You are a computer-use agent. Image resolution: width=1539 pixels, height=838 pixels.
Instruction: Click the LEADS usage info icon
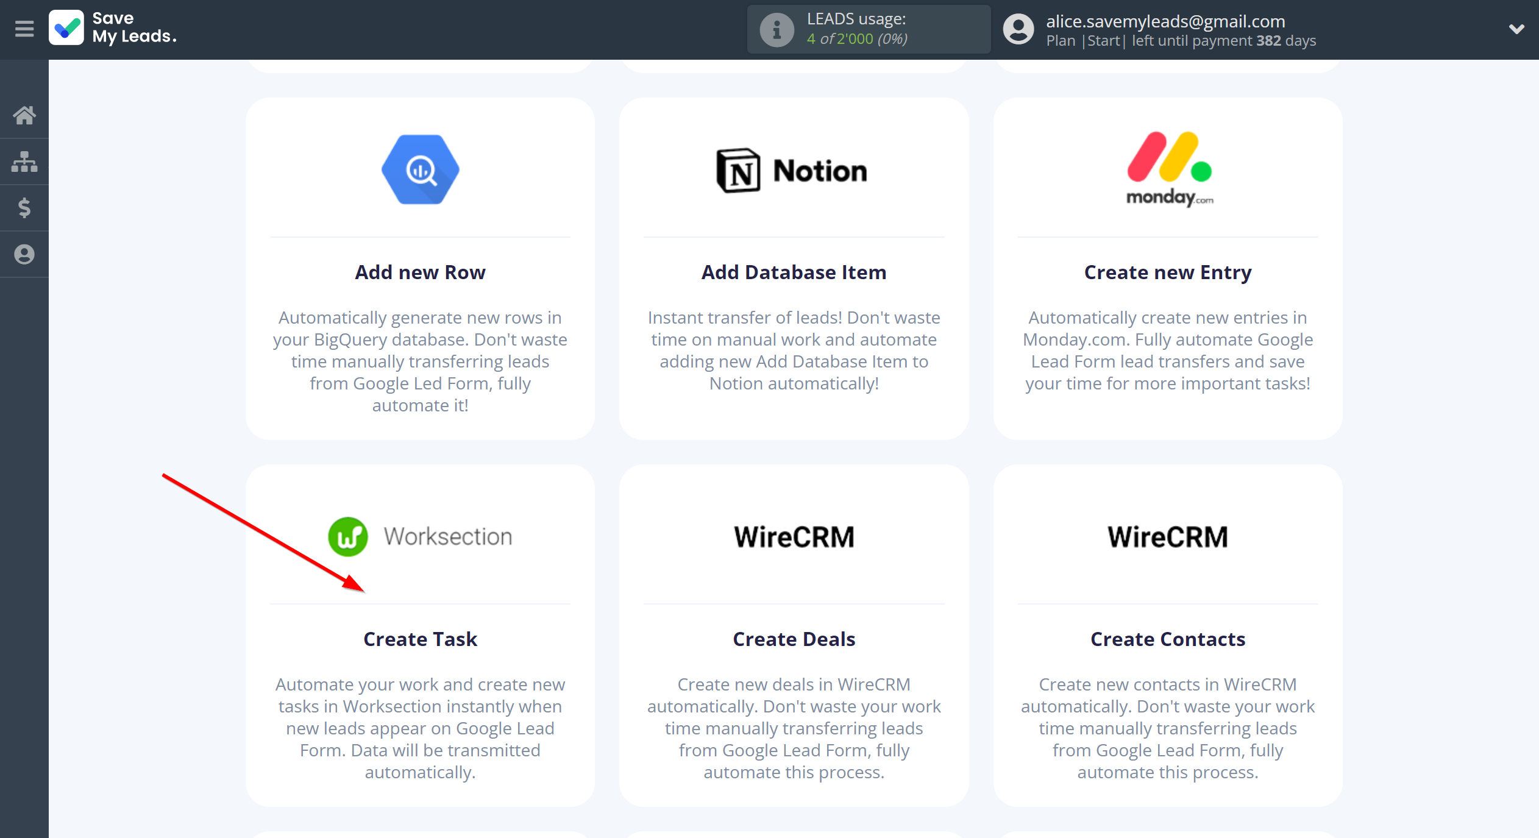click(777, 29)
